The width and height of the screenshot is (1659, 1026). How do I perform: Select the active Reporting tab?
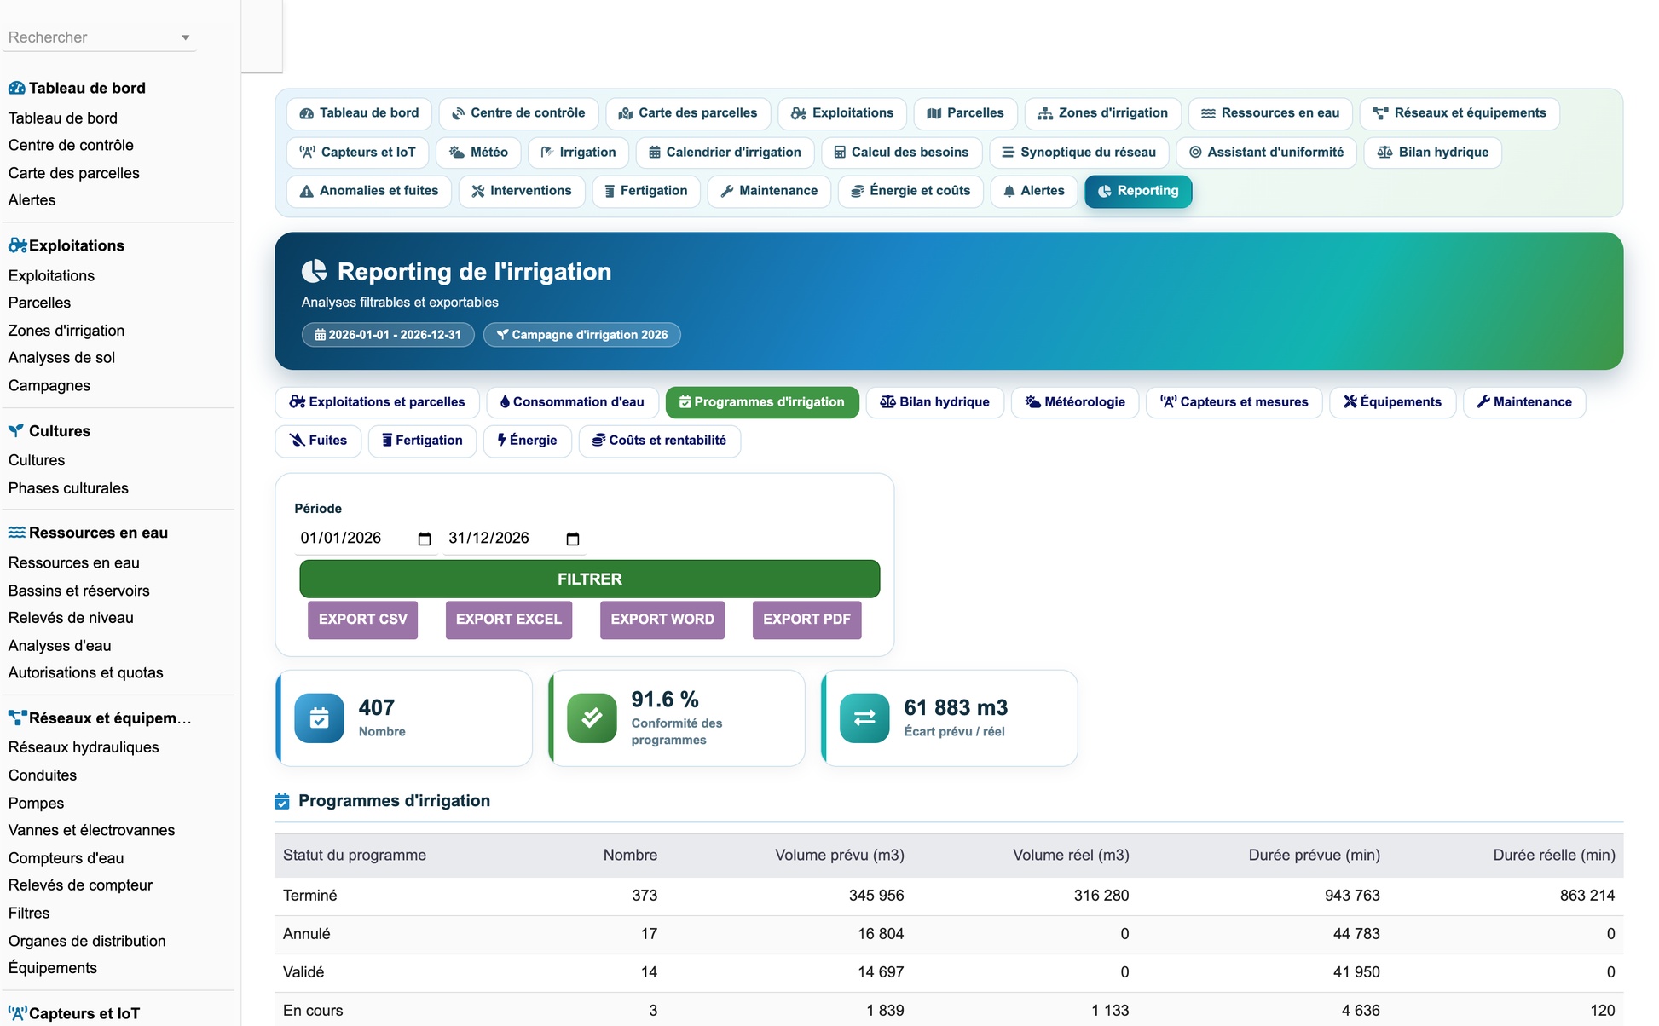pyautogui.click(x=1138, y=191)
